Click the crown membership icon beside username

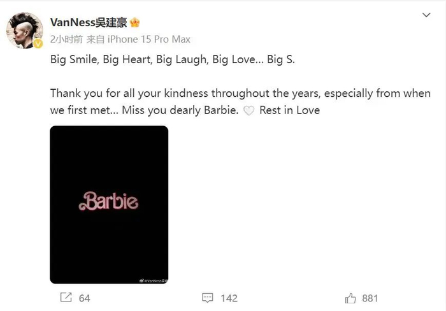tap(134, 23)
